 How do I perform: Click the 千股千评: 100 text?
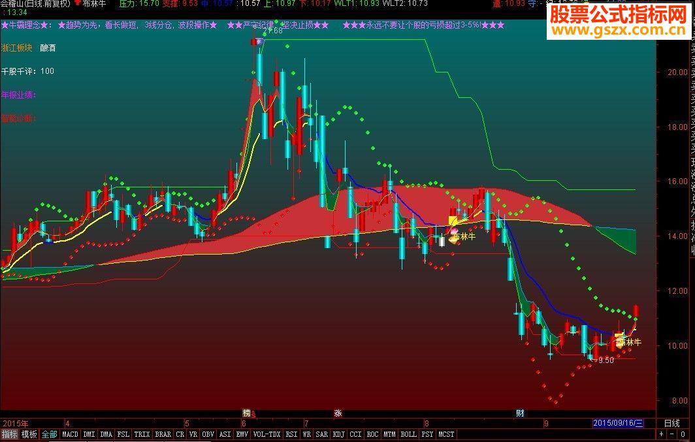(x=27, y=71)
